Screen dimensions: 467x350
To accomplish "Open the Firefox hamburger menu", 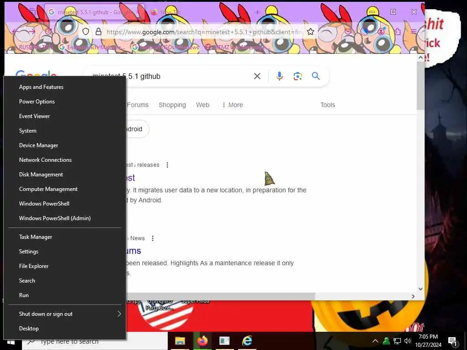I will pyautogui.click(x=414, y=31).
